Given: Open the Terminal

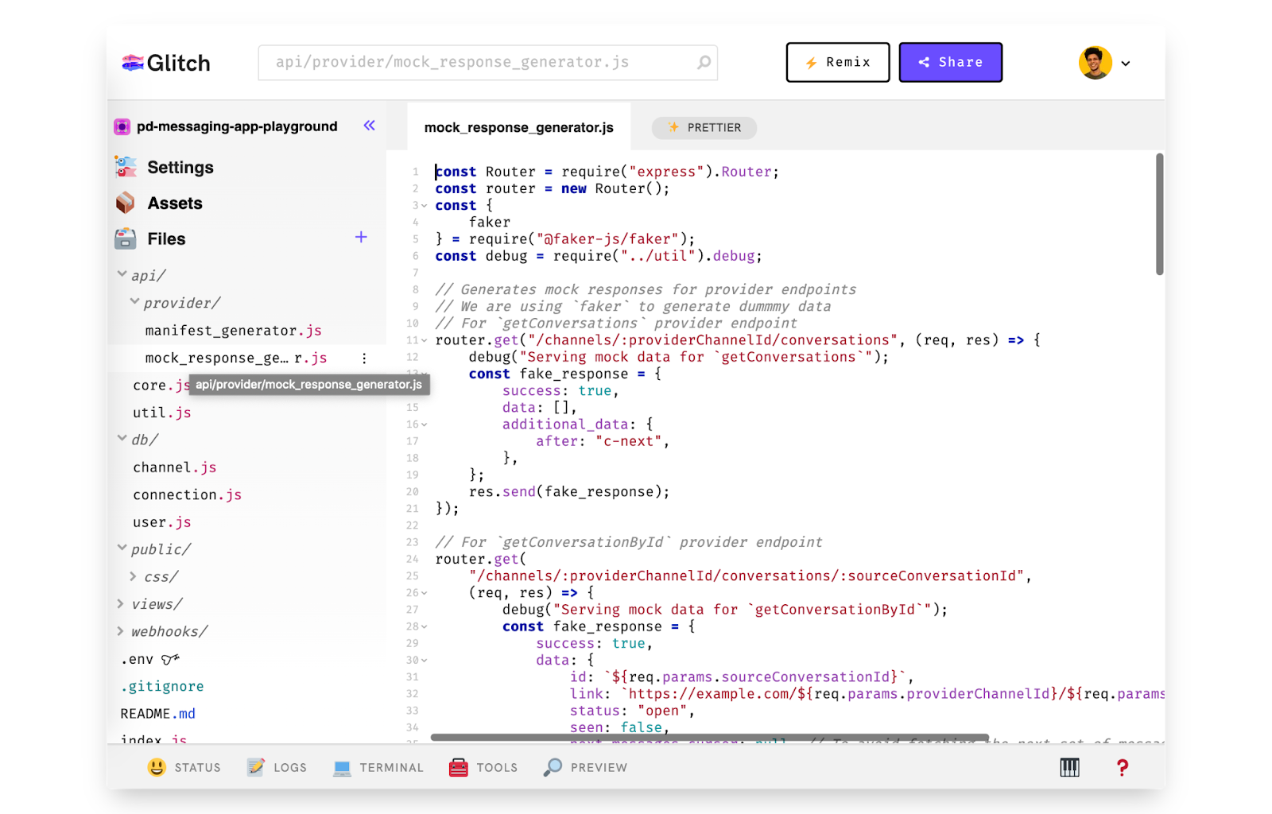Looking at the screenshot, I should coord(378,767).
